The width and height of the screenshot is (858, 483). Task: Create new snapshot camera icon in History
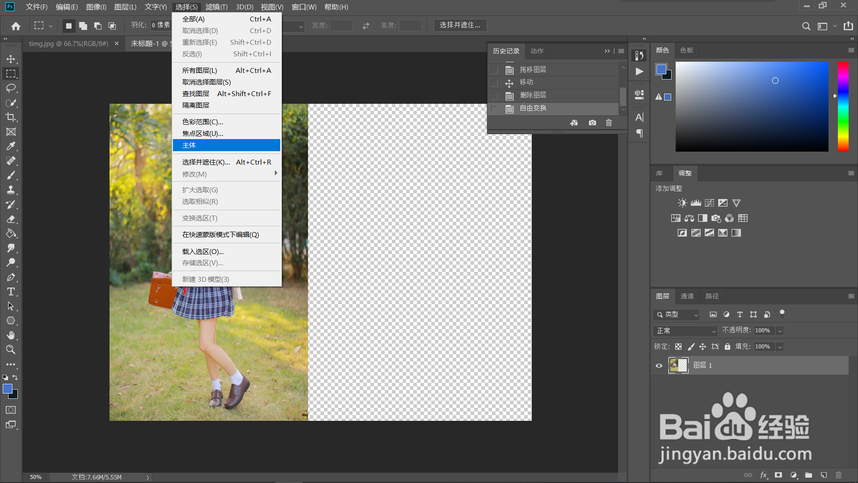(592, 123)
